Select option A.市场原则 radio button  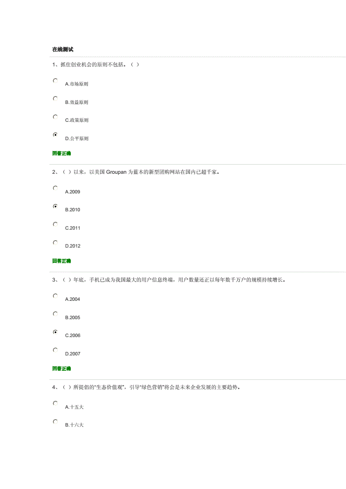[x=55, y=80]
